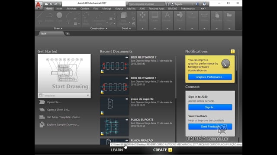Select the Circle tool in Draw panel

click(x=59, y=17)
